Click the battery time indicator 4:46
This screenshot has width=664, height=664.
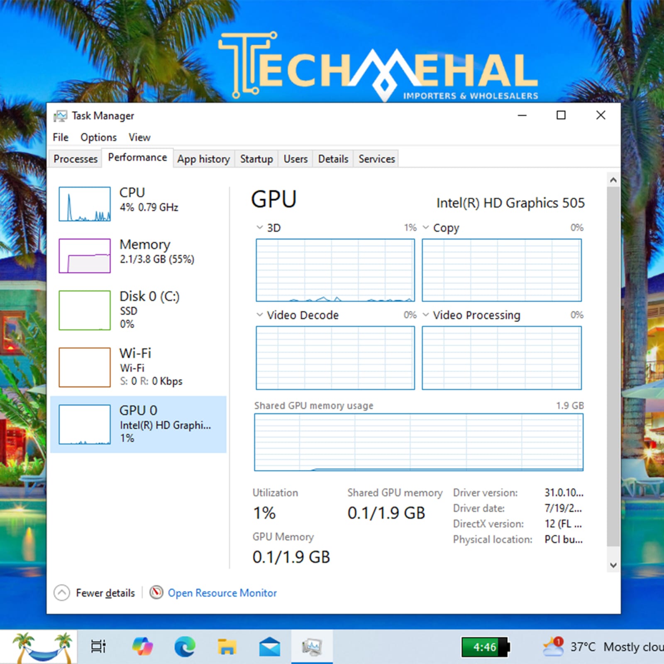coord(485,647)
